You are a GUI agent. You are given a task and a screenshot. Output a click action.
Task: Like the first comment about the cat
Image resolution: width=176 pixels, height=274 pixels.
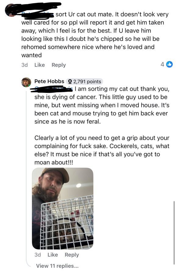point(40,65)
